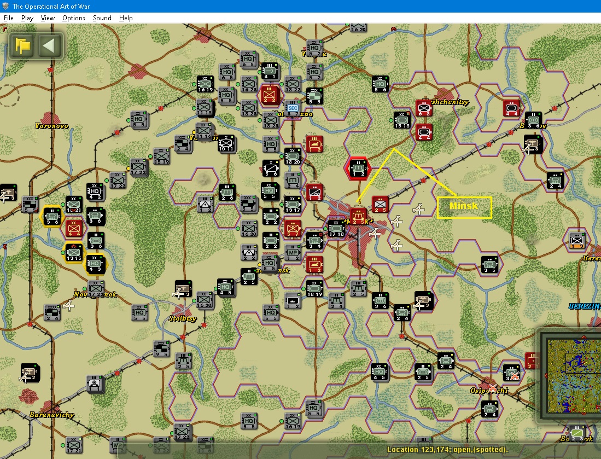This screenshot has height=459, width=601.
Task: Select black armor division 18 20
Action: 293,156
